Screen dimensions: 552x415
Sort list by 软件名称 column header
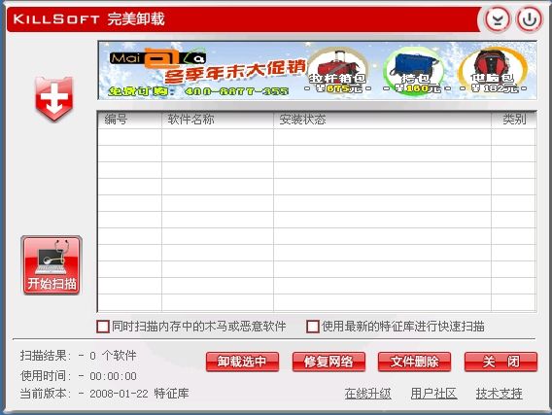pyautogui.click(x=218, y=120)
